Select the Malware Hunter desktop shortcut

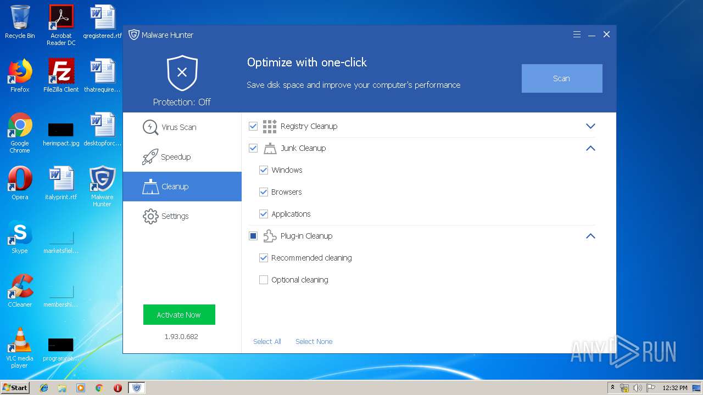click(102, 187)
